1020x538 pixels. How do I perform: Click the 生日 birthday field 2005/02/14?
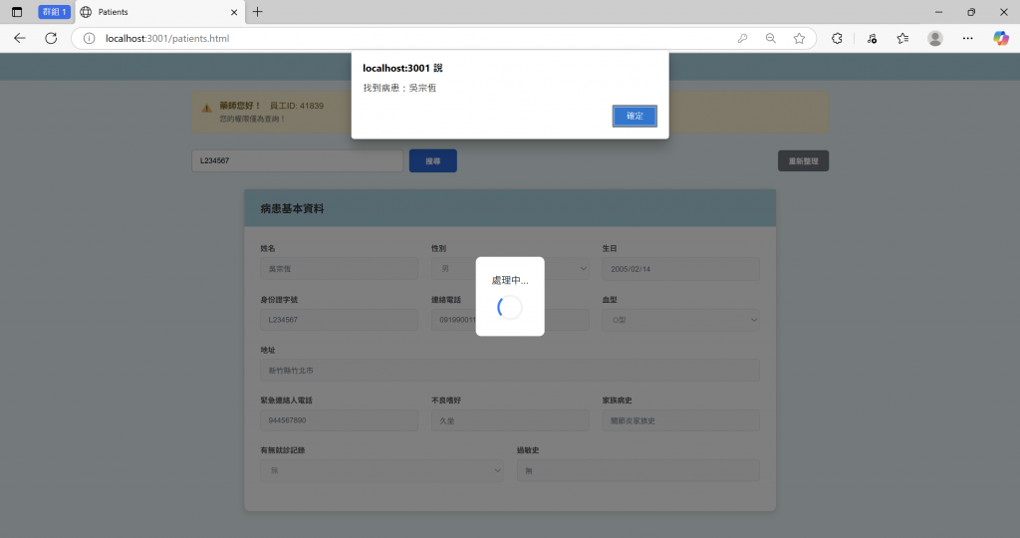pos(680,269)
